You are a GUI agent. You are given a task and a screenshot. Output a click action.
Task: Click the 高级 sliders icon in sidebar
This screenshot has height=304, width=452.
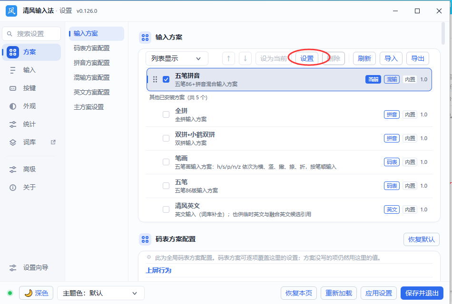click(x=13, y=169)
